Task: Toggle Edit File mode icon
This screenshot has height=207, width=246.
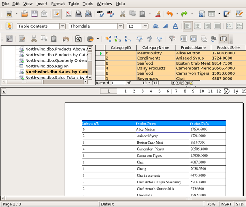Action: pyautogui.click(x=56, y=14)
